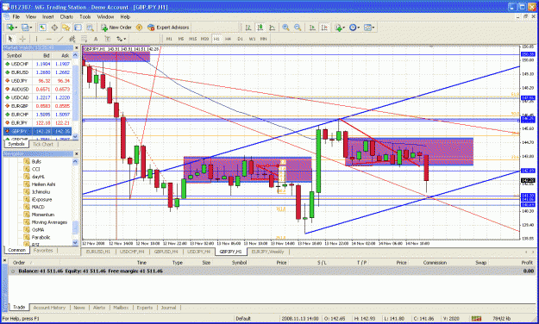Toggle the Data Window crosshair-circle icon

click(x=54, y=27)
